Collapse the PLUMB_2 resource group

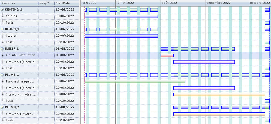pyautogui.click(x=2, y=107)
